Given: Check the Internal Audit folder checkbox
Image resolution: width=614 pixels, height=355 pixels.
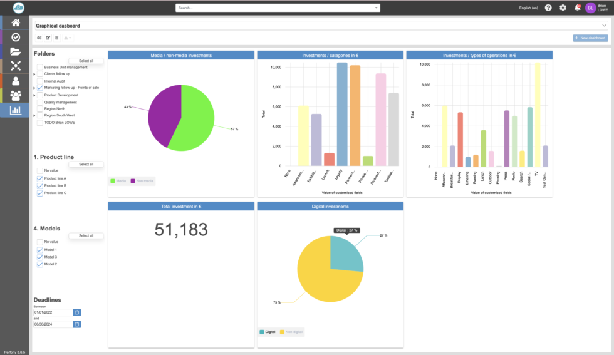Looking at the screenshot, I should (x=40, y=81).
